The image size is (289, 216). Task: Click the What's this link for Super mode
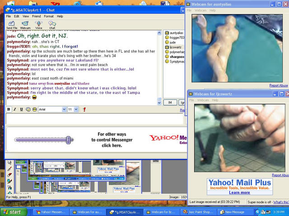tap(281, 202)
